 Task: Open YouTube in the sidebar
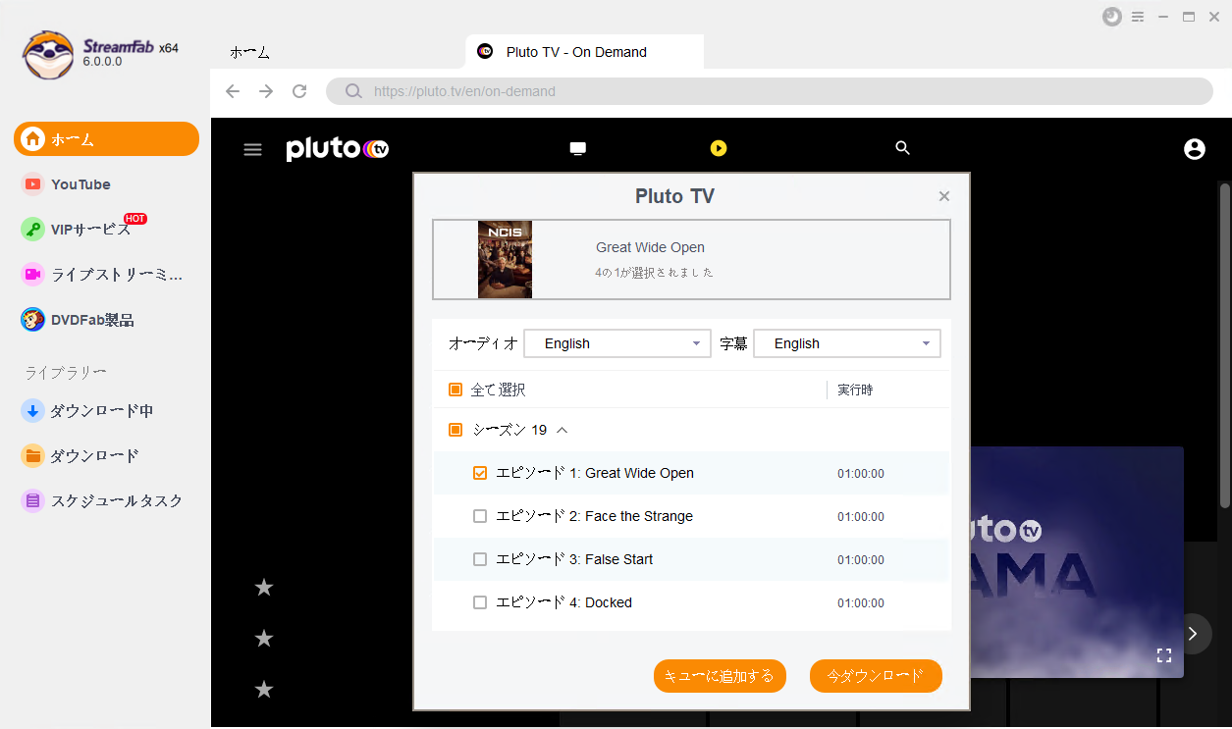(x=80, y=184)
